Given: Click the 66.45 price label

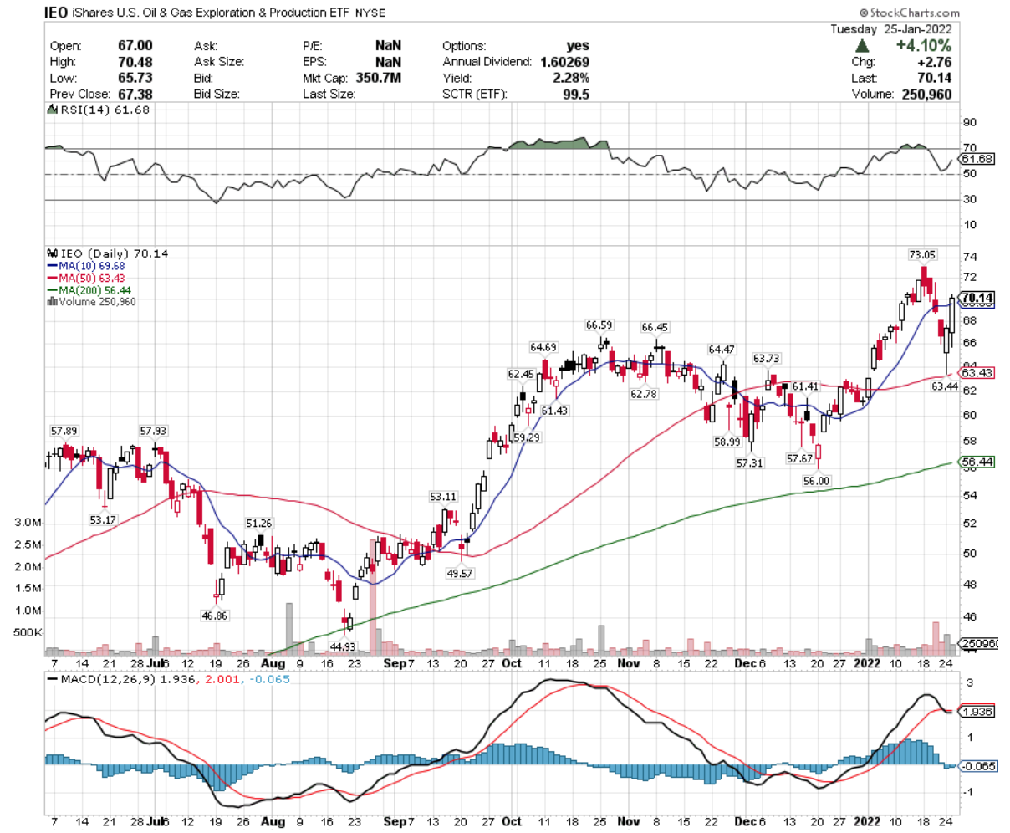Looking at the screenshot, I should [655, 327].
